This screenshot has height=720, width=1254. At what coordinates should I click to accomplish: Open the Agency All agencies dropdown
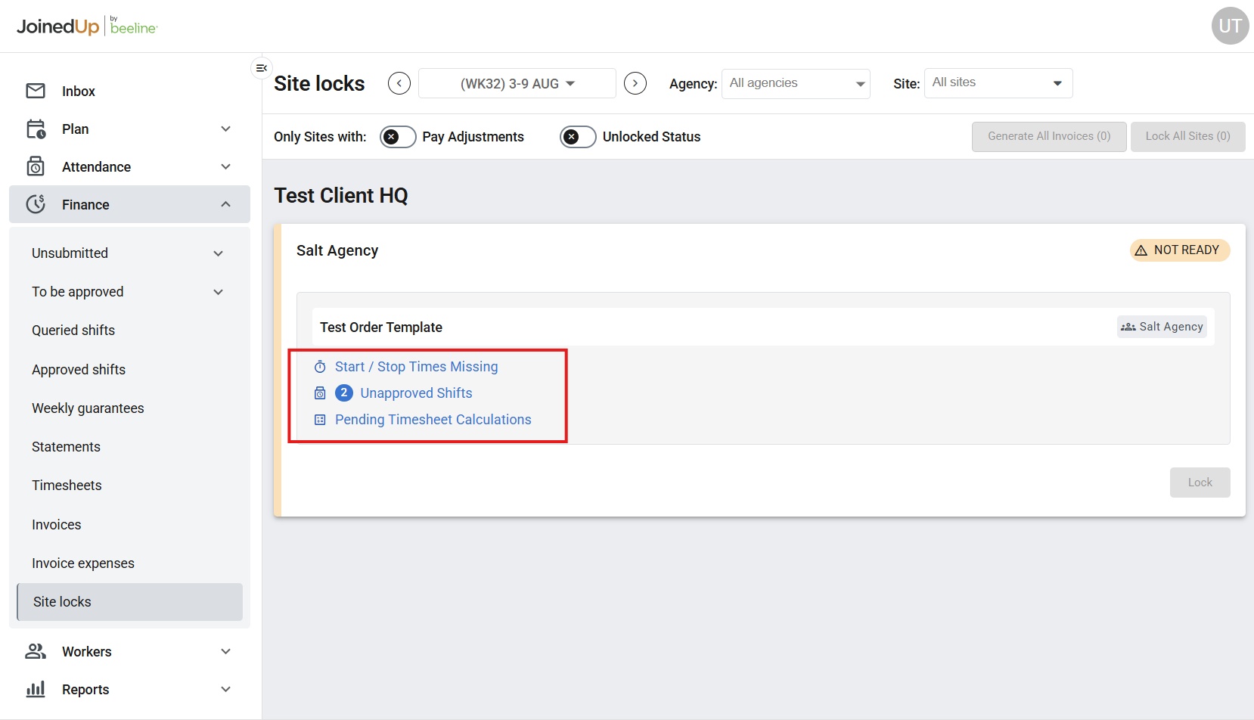796,83
